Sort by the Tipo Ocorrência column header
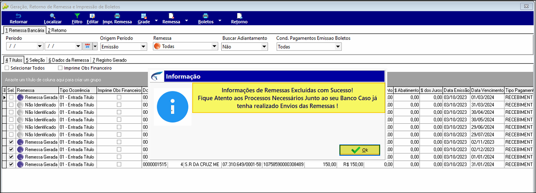 pyautogui.click(x=77, y=90)
